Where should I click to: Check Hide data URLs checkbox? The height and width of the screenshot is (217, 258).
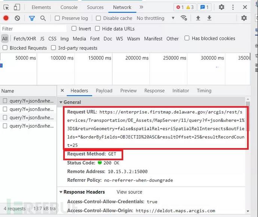click(98, 29)
